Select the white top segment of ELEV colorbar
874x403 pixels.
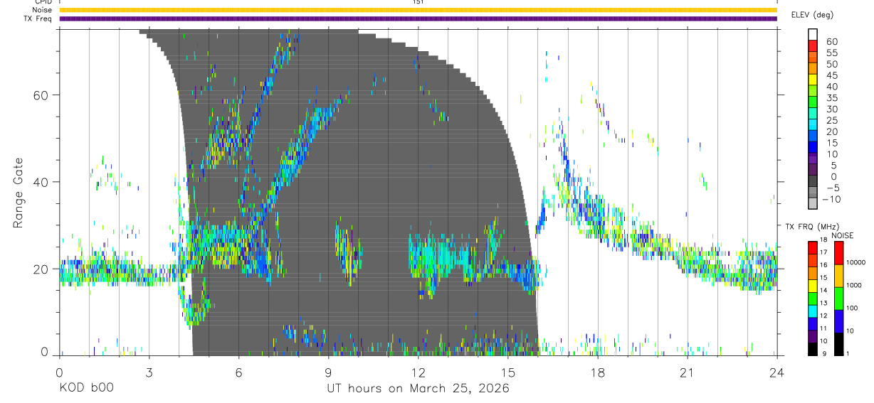pos(813,35)
